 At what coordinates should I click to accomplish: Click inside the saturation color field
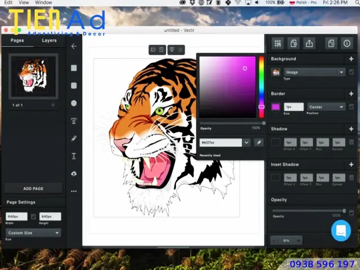tap(227, 87)
